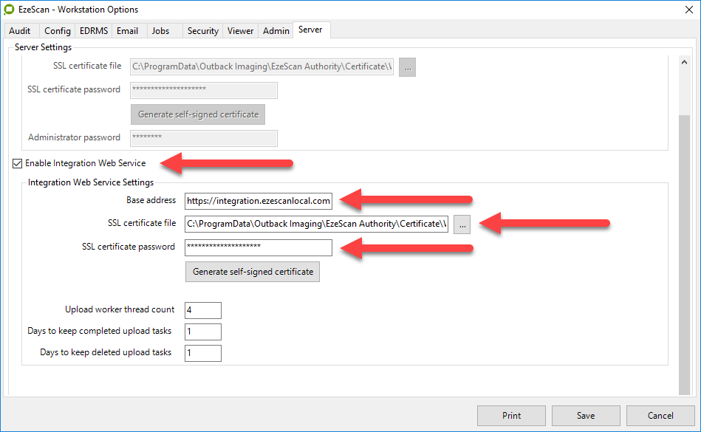
Task: Select the Security tab
Action: pyautogui.click(x=202, y=30)
